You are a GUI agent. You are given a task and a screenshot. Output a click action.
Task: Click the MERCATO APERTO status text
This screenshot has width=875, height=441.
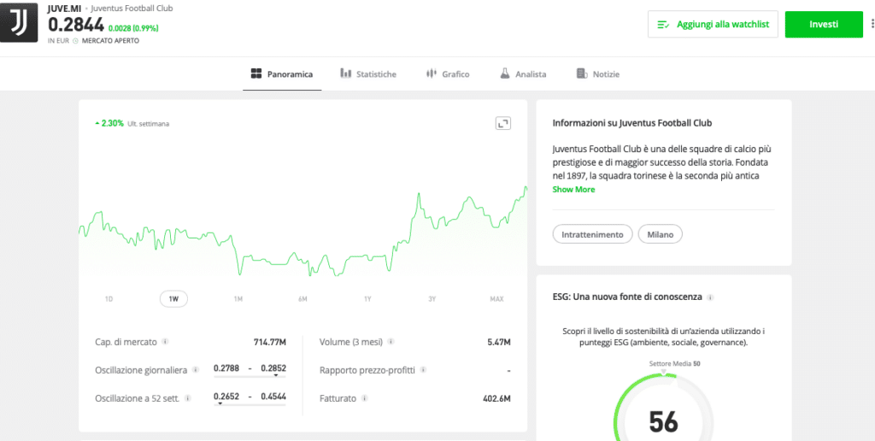(x=110, y=41)
